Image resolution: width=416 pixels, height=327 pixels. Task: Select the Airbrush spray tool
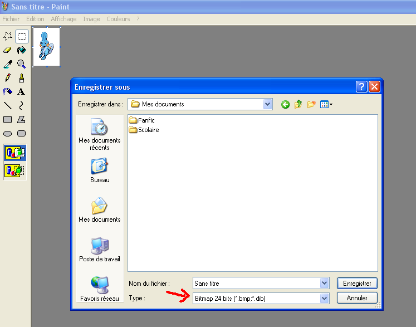8,91
